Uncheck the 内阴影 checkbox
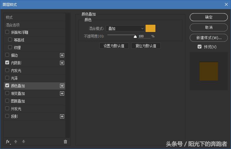 click(x=7, y=63)
